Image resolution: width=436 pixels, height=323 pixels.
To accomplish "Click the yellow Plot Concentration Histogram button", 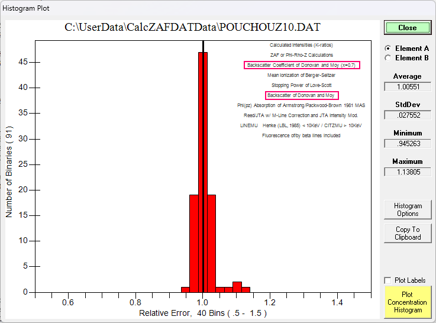I will [408, 302].
